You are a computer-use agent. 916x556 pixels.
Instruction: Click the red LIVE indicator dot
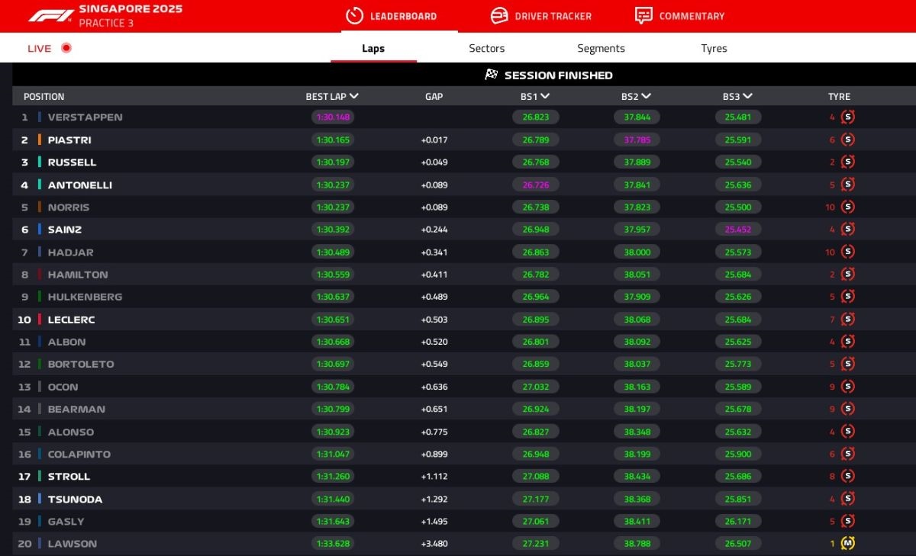click(66, 48)
